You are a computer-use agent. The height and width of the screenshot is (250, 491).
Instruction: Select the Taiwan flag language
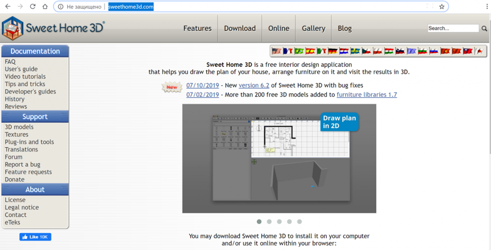pos(468,51)
